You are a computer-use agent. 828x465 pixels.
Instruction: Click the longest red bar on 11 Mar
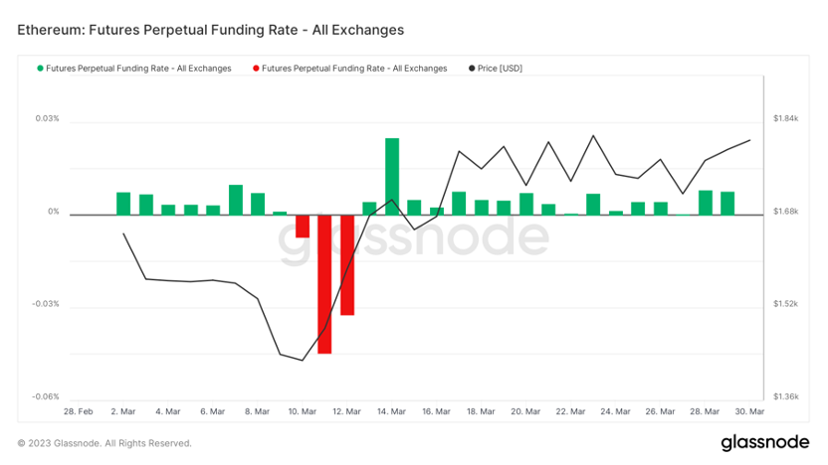click(324, 284)
